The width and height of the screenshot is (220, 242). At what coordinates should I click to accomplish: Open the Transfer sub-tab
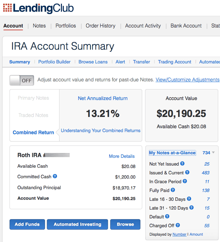point(142,62)
